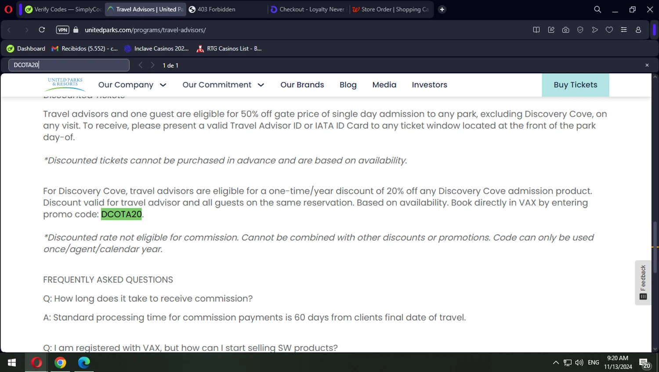The height and width of the screenshot is (372, 659).
Task: Open RTG Casinos List bookmark
Action: [x=229, y=48]
